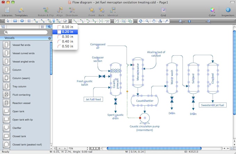236x154 pixels.
Task: Open the Libraries panel
Action: point(7,12)
